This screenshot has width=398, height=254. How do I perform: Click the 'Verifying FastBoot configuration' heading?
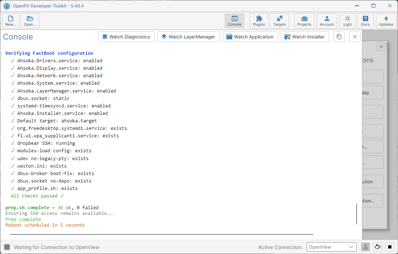pyautogui.click(x=49, y=53)
